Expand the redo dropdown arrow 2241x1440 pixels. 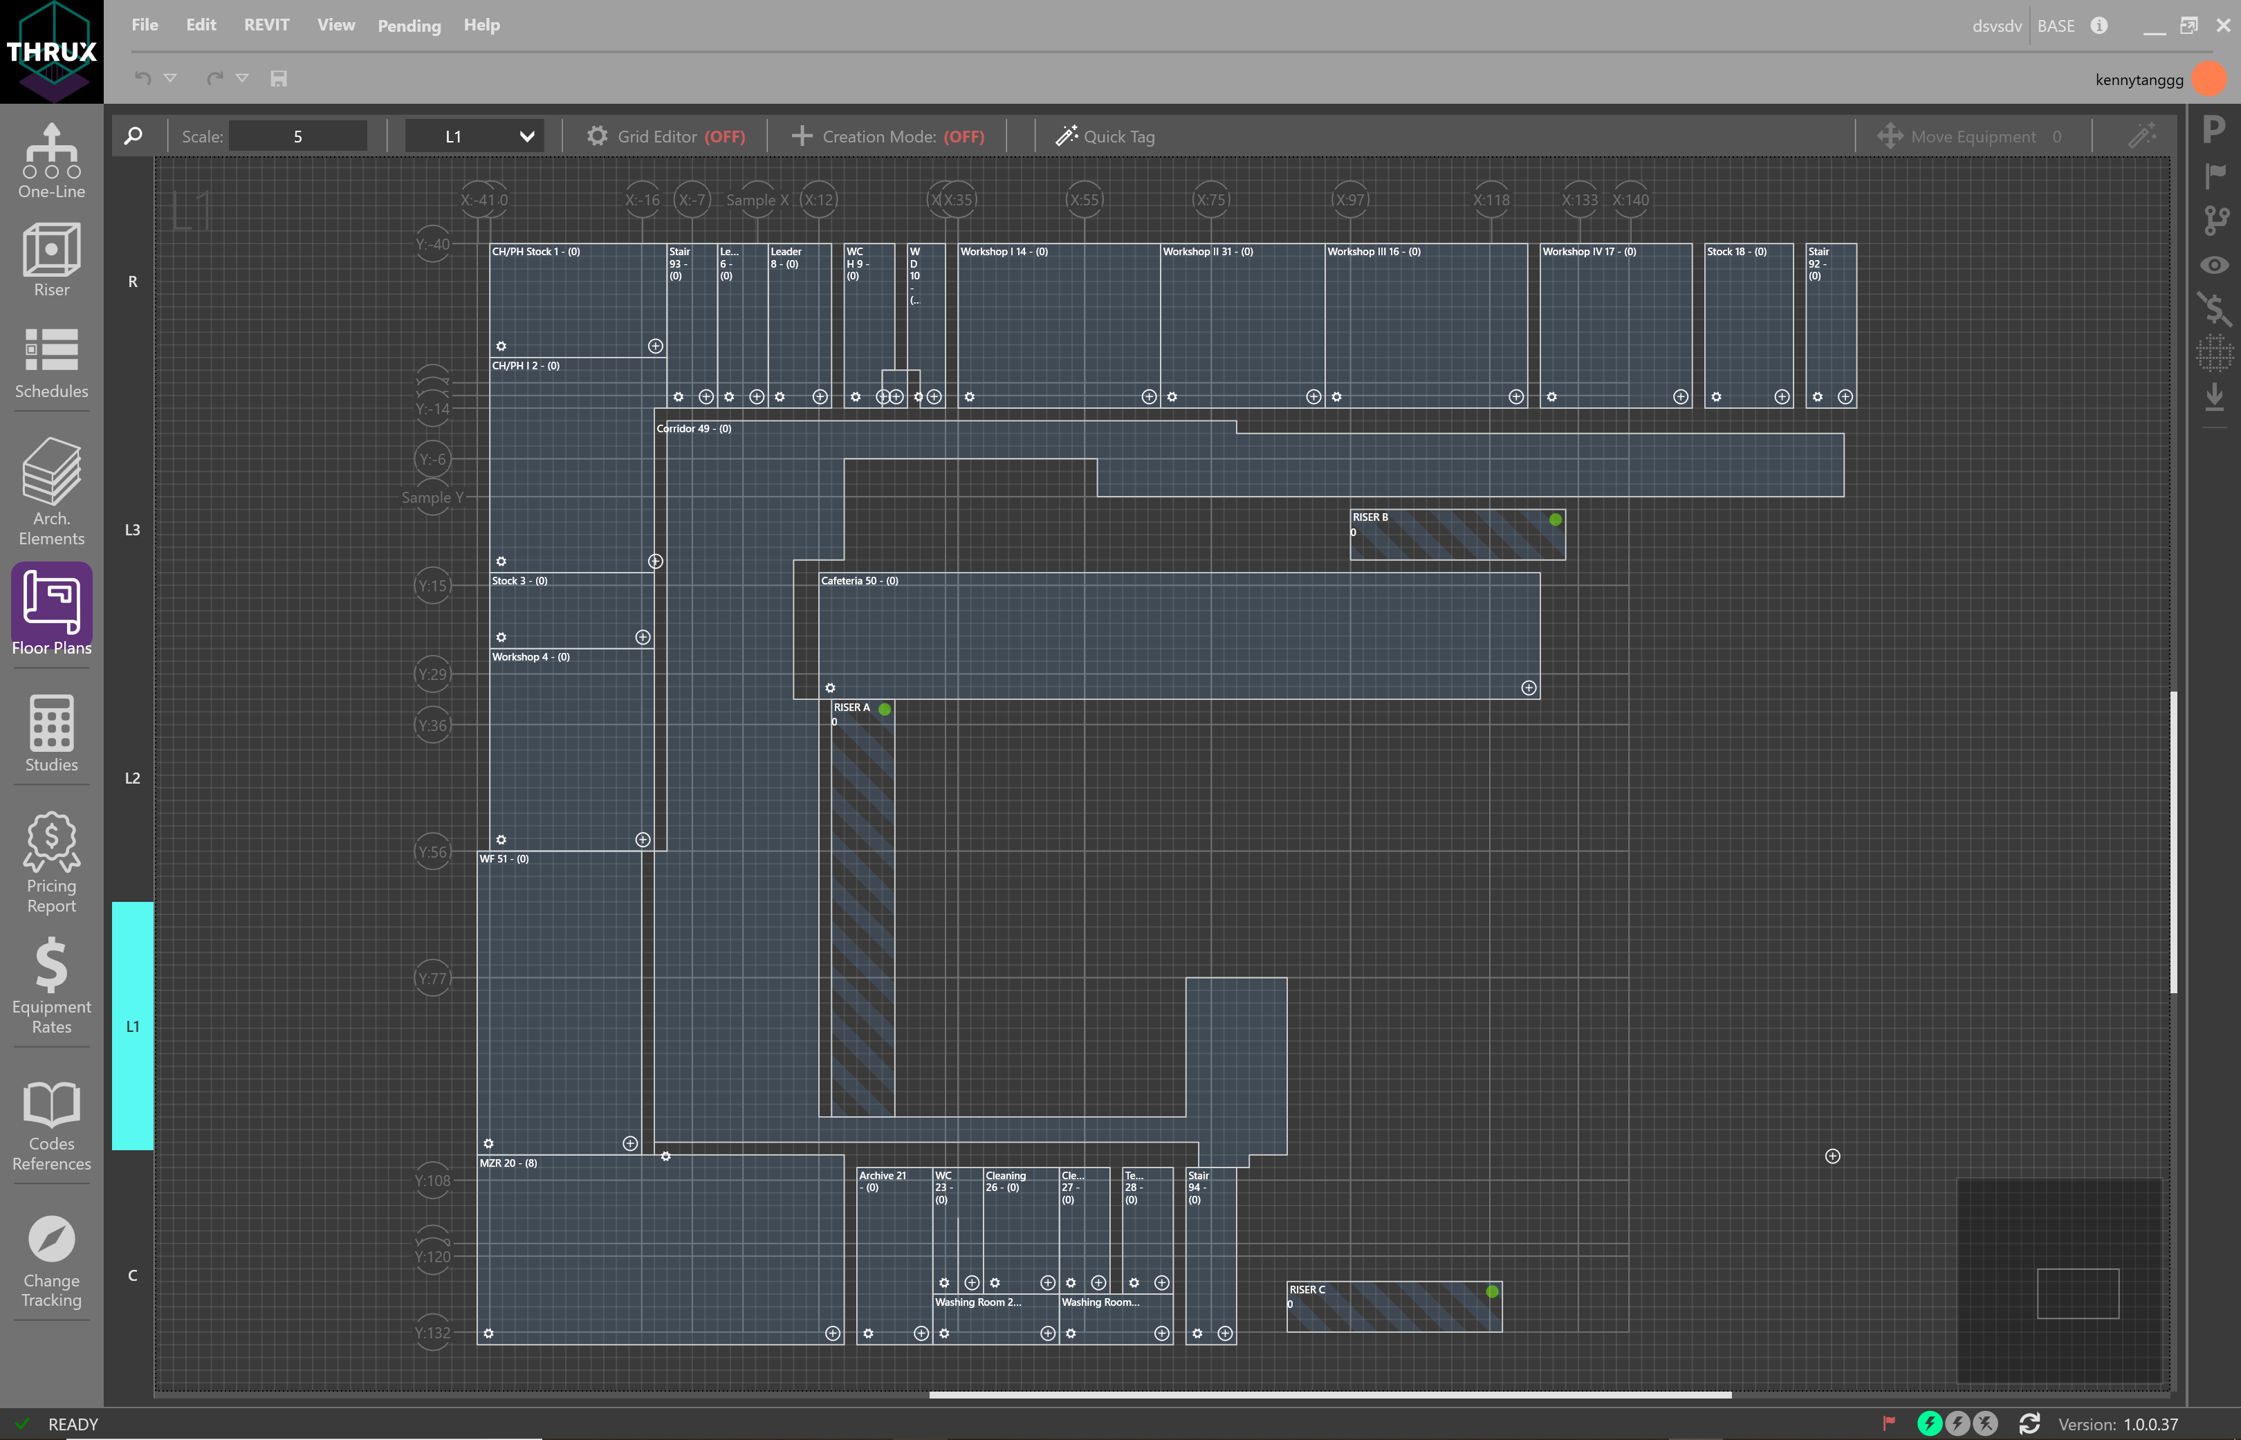pos(243,79)
